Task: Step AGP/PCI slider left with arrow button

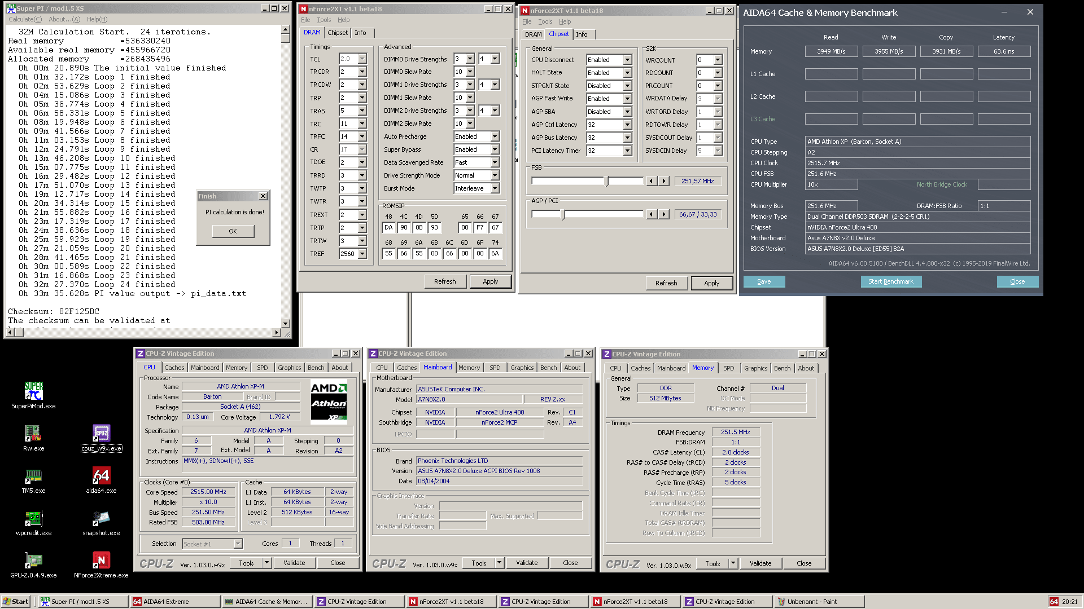Action: coord(652,214)
